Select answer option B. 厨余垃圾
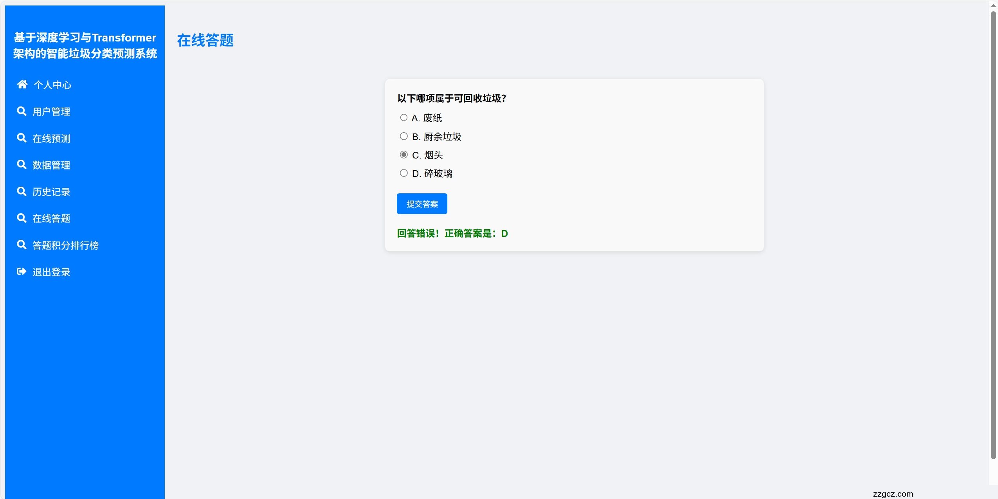The width and height of the screenshot is (998, 499). tap(404, 136)
